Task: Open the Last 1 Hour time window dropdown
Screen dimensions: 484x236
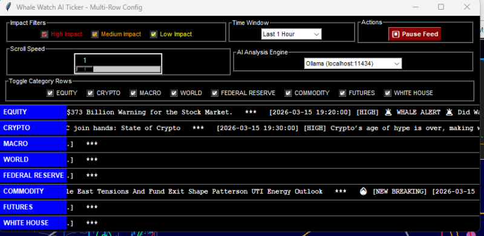Action: click(x=292, y=34)
